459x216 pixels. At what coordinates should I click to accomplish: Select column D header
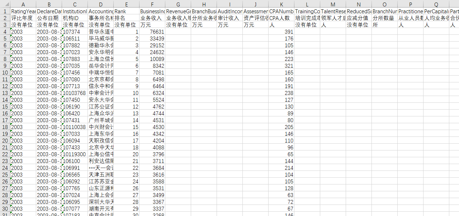(101, 4)
